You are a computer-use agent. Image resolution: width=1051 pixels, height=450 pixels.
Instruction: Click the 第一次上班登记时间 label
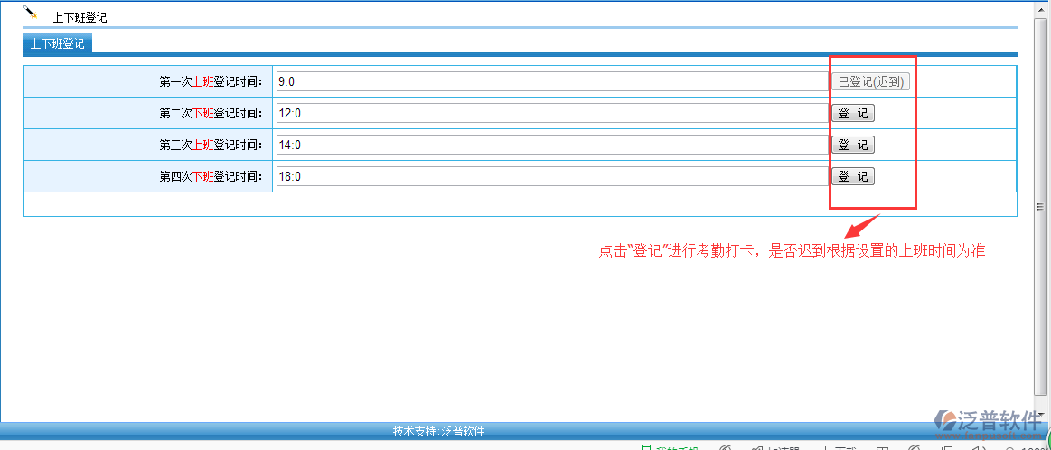210,82
